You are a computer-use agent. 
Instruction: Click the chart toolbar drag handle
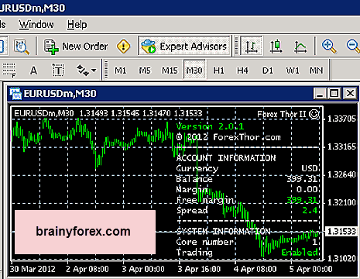[235, 46]
